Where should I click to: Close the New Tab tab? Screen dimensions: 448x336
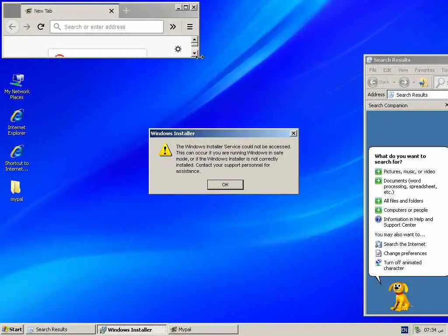point(112,11)
